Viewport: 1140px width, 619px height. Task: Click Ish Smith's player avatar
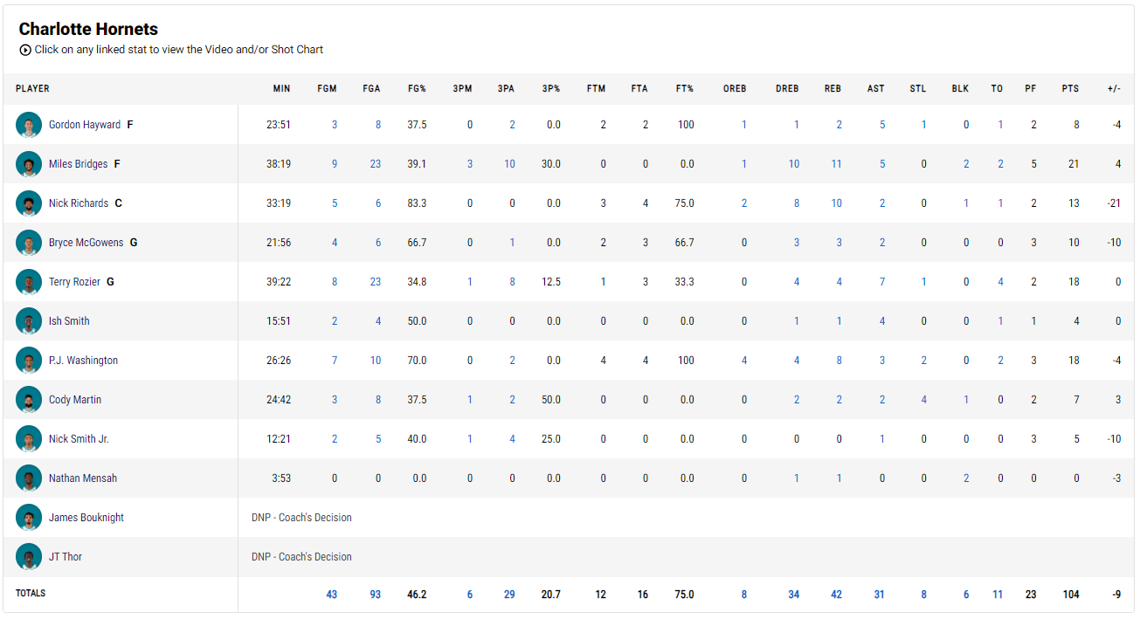click(x=29, y=321)
